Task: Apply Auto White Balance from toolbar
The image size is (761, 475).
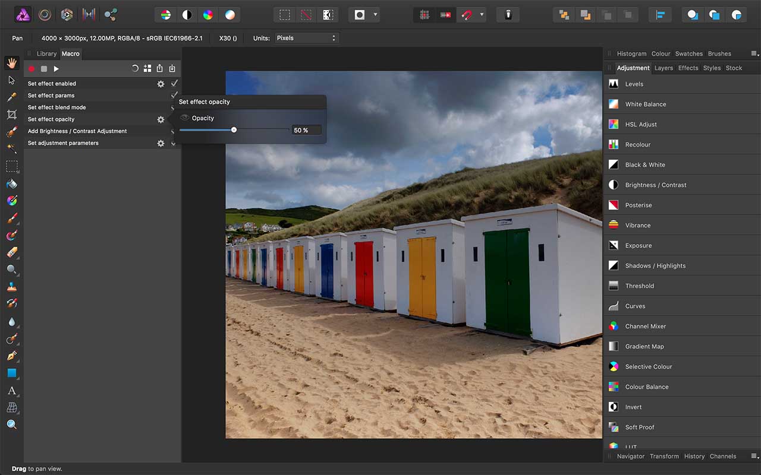Action: tap(229, 15)
